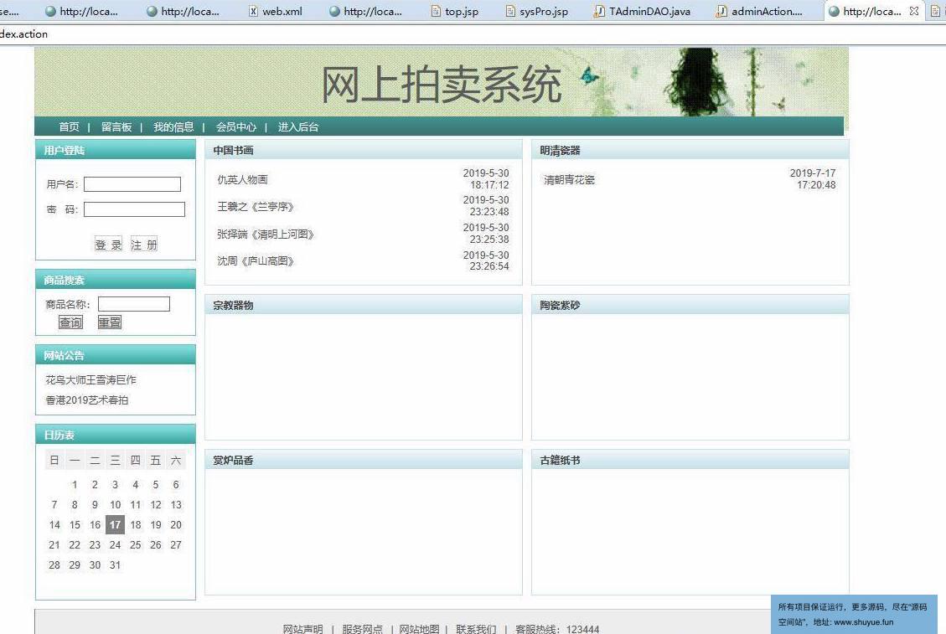Click the address bar URL
The height and width of the screenshot is (634, 946).
click(24, 34)
